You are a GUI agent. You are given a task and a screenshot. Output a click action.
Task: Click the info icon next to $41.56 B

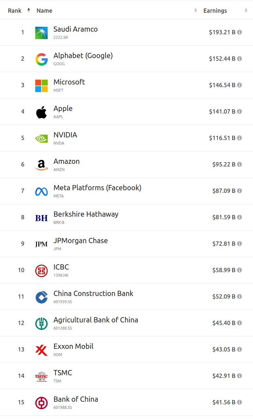[x=239, y=402]
